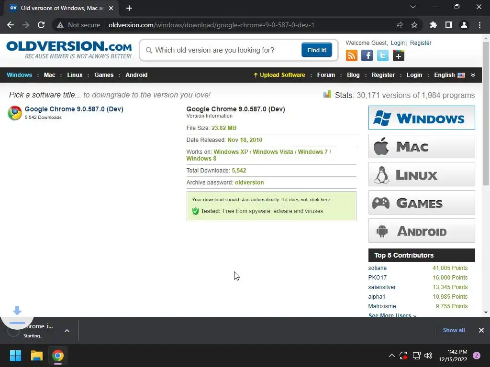This screenshot has height=367, width=490.
Task: Open the English language selector
Action: 449,75
